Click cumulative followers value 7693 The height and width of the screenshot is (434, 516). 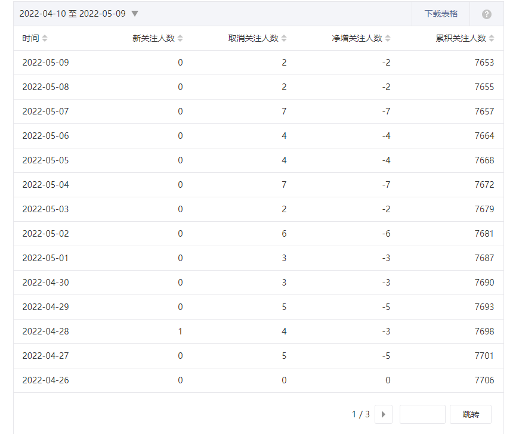point(484,307)
